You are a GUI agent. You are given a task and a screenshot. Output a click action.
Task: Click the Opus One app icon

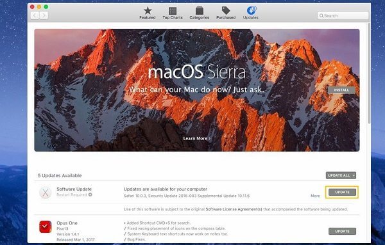46,226
